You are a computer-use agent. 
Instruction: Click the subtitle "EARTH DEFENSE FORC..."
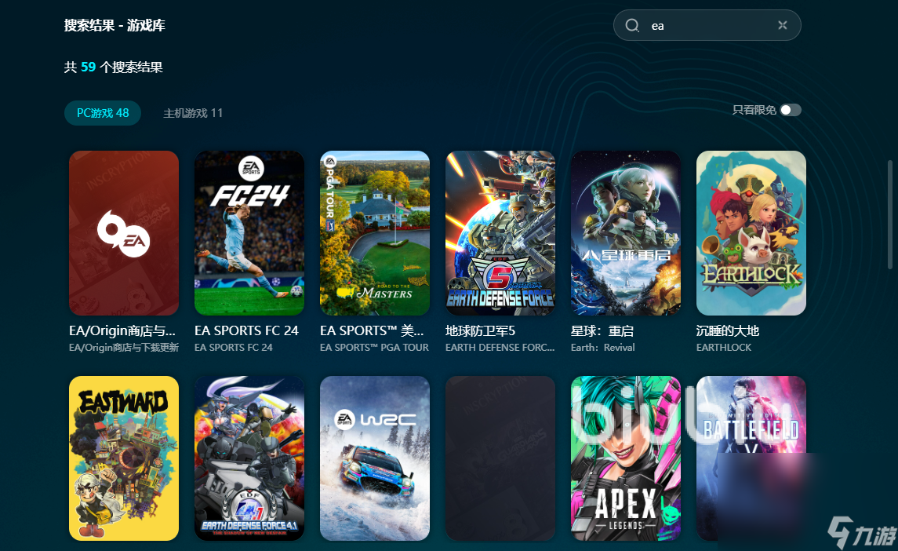pyautogui.click(x=500, y=348)
